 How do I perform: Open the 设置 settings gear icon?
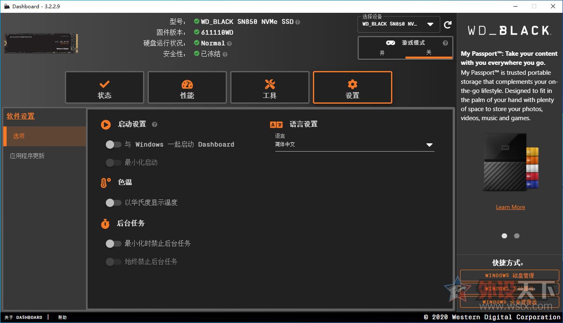point(352,84)
